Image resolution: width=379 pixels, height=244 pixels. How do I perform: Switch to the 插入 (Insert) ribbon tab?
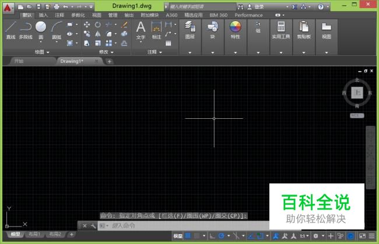[x=43, y=15]
